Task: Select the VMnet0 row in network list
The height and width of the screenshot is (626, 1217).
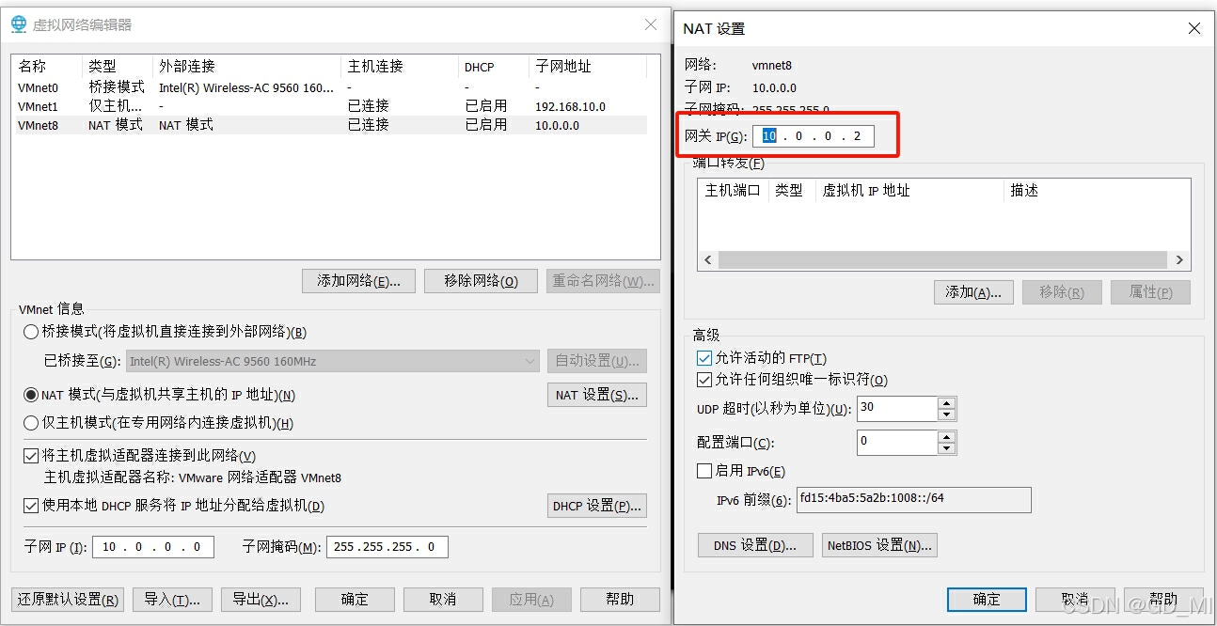Action: 331,87
